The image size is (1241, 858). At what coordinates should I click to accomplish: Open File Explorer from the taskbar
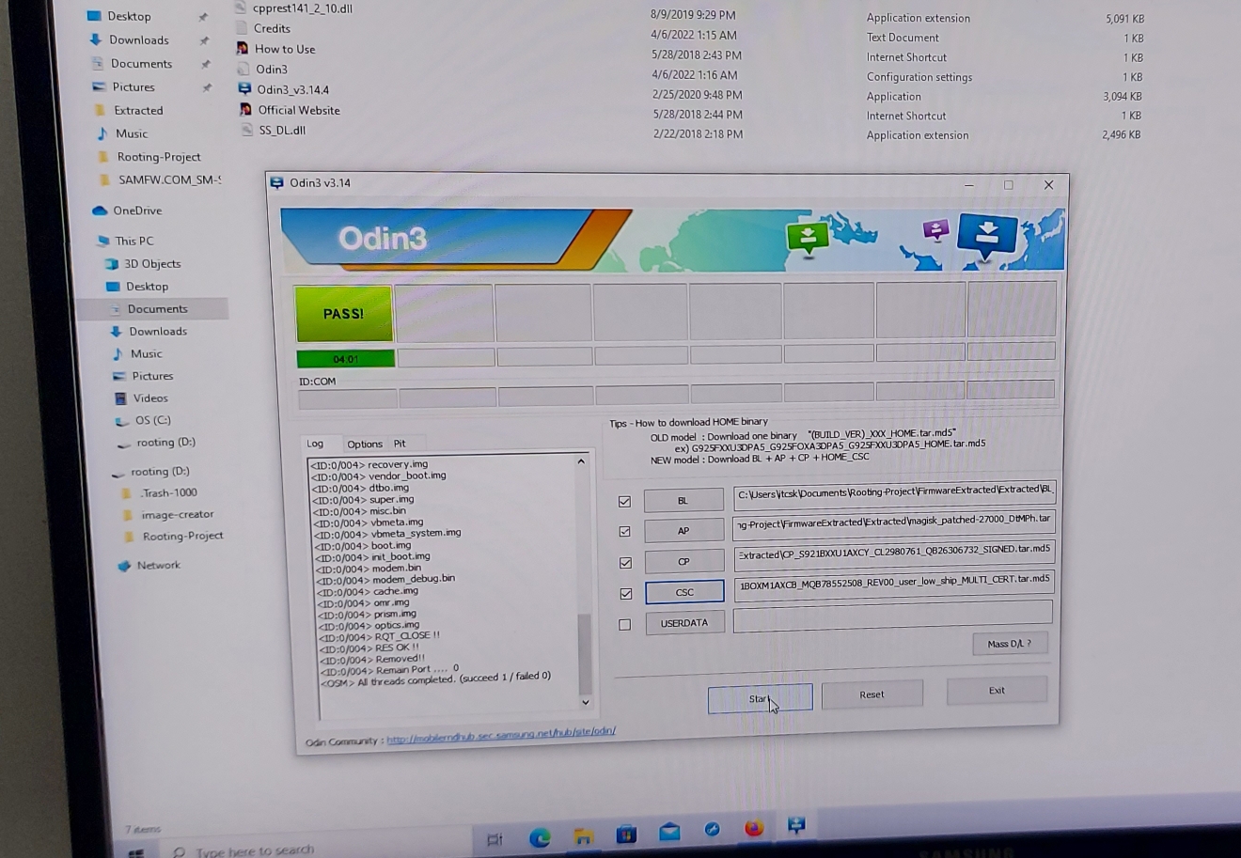[x=584, y=836]
